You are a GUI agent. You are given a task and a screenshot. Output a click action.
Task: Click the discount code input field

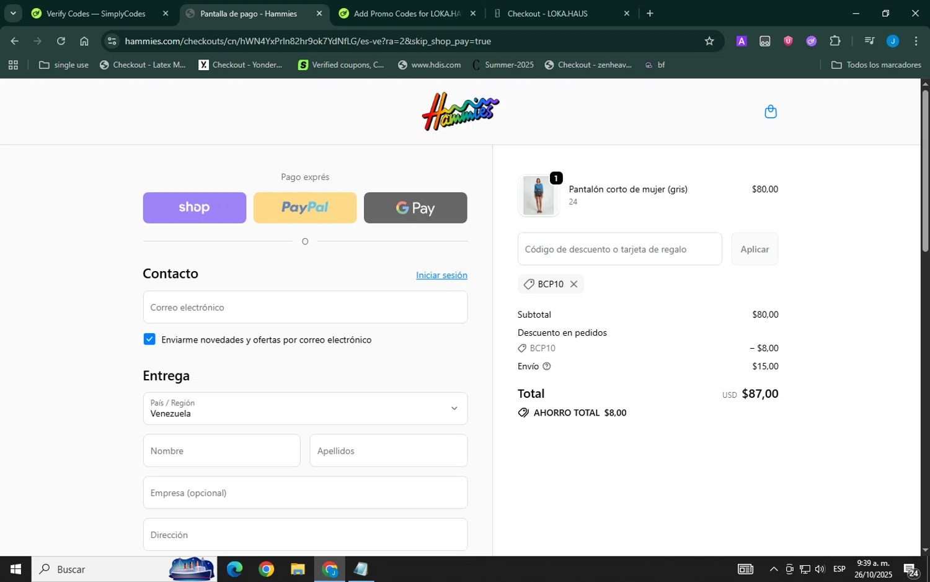tap(619, 249)
